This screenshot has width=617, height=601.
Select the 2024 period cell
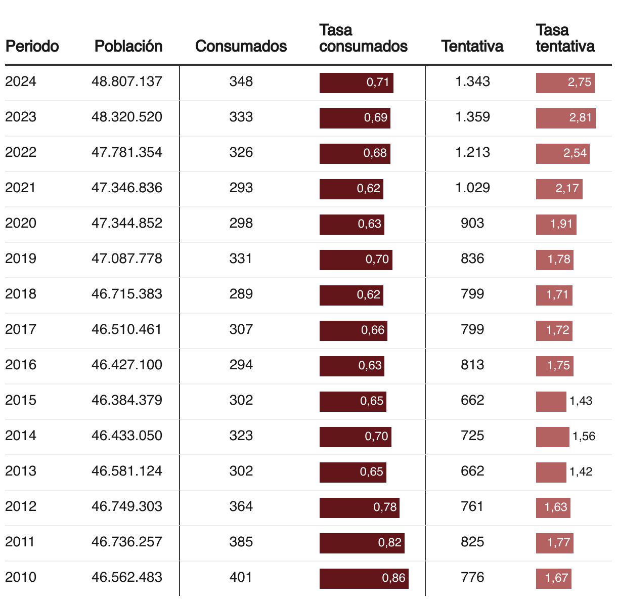(21, 81)
